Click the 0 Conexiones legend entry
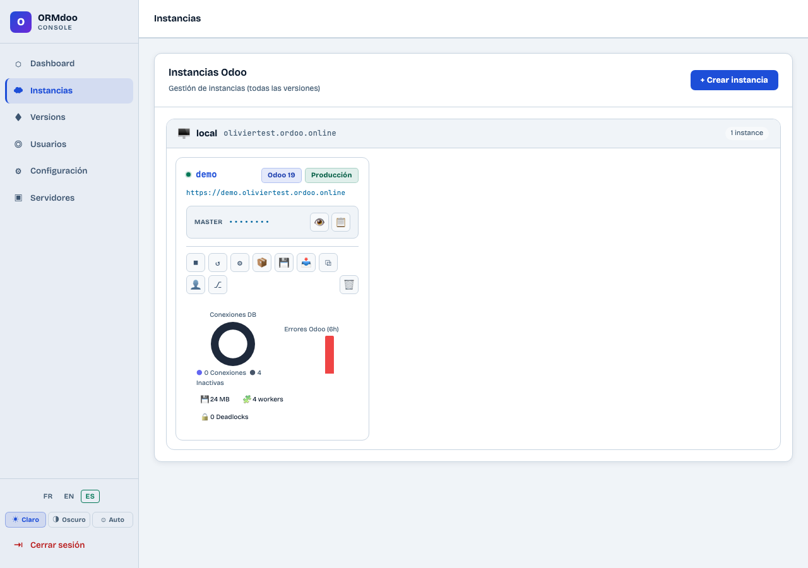 pyautogui.click(x=222, y=373)
